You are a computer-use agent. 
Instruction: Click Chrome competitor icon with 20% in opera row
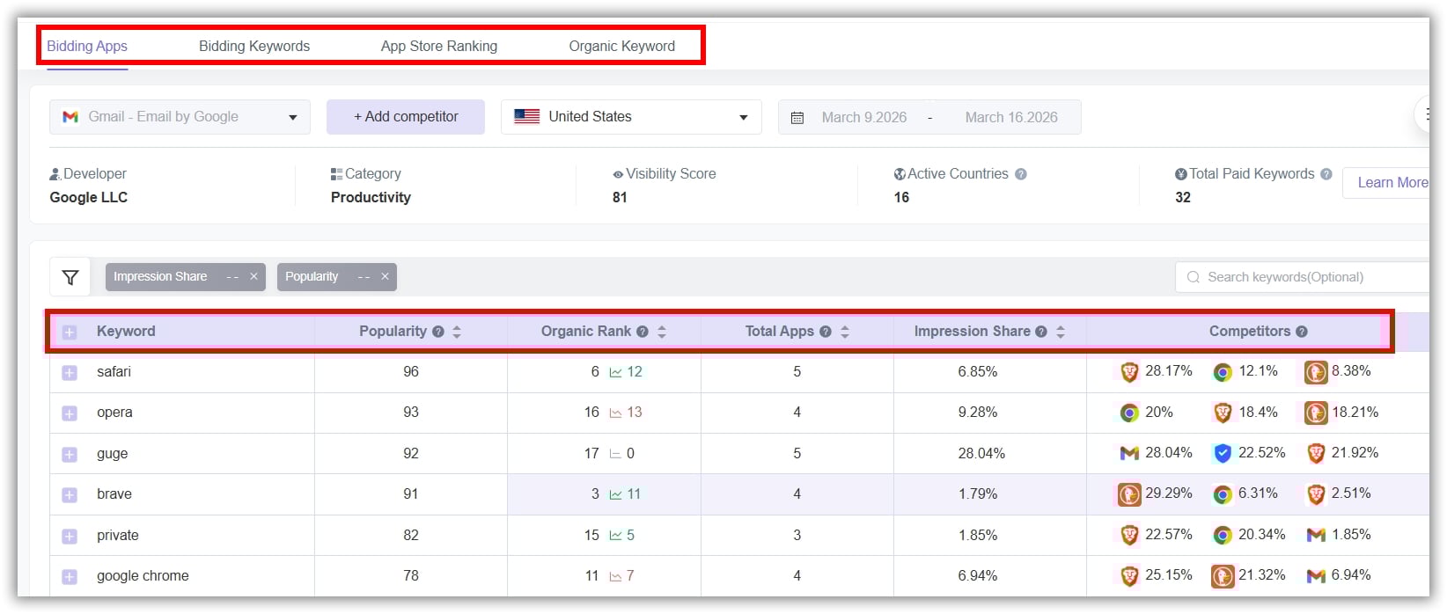[x=1129, y=413]
